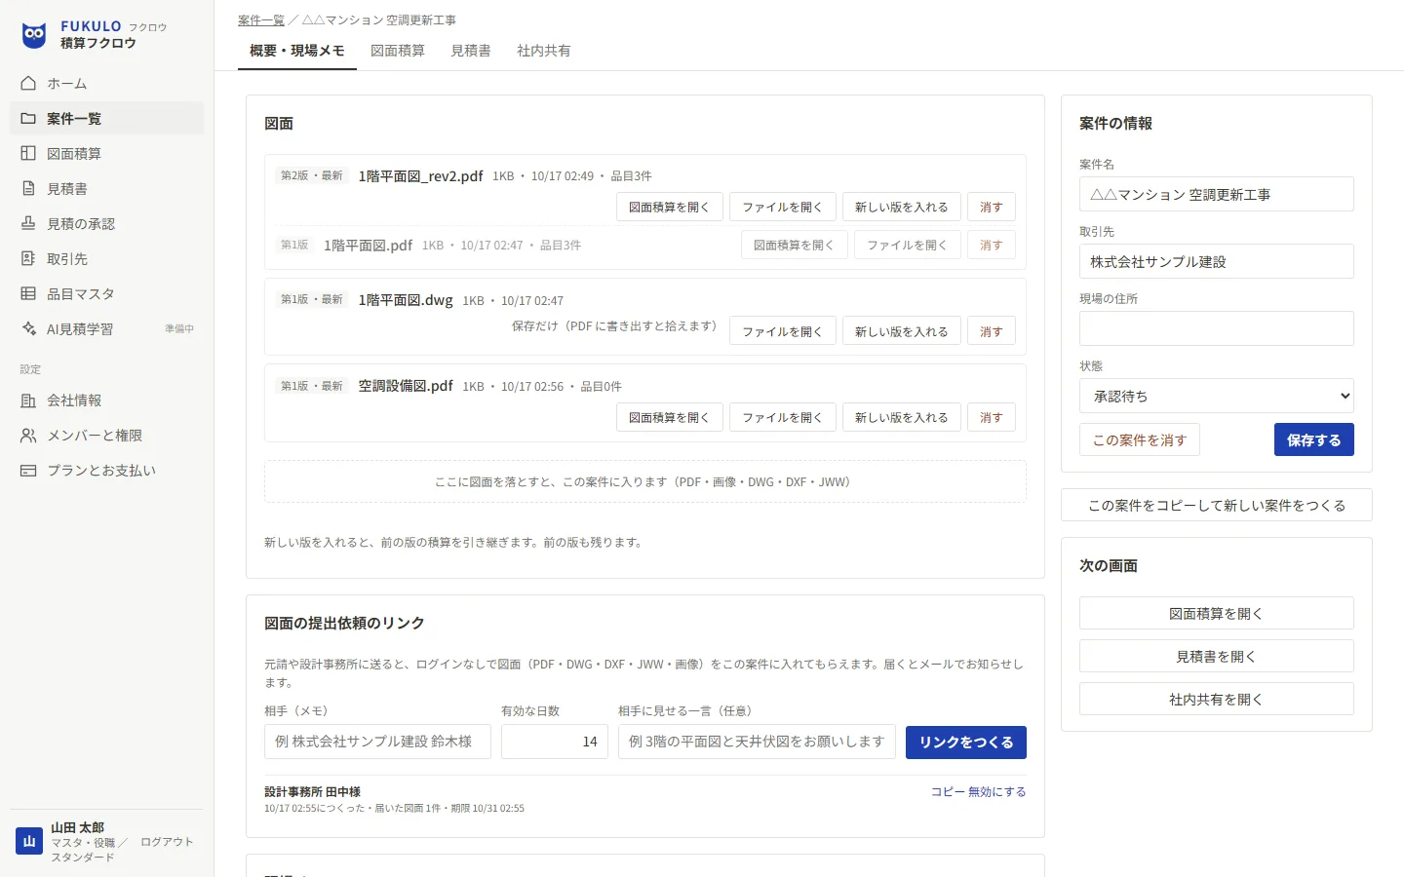Click the 案件一覧 breadcrumb link
The width and height of the screenshot is (1404, 877).
[261, 19]
